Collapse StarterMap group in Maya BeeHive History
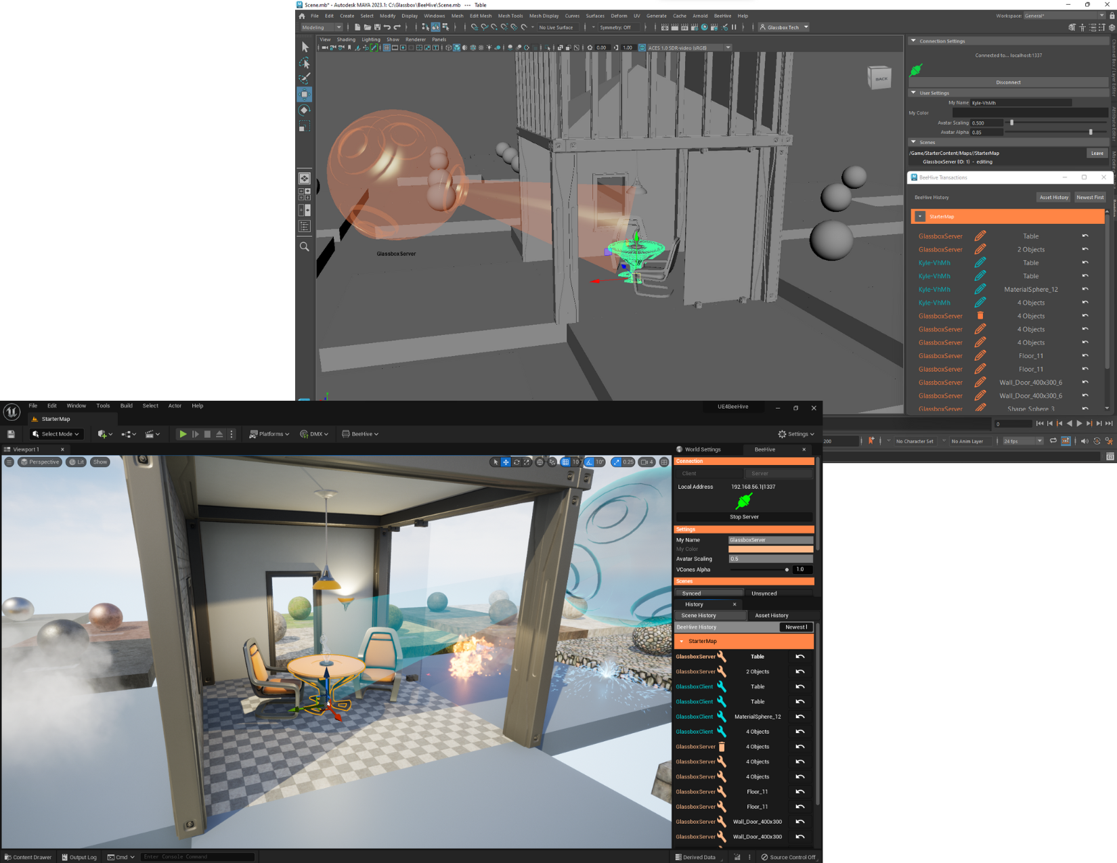 coord(920,217)
